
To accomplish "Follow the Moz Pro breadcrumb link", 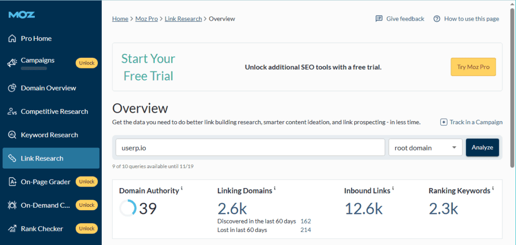I will (x=147, y=19).
